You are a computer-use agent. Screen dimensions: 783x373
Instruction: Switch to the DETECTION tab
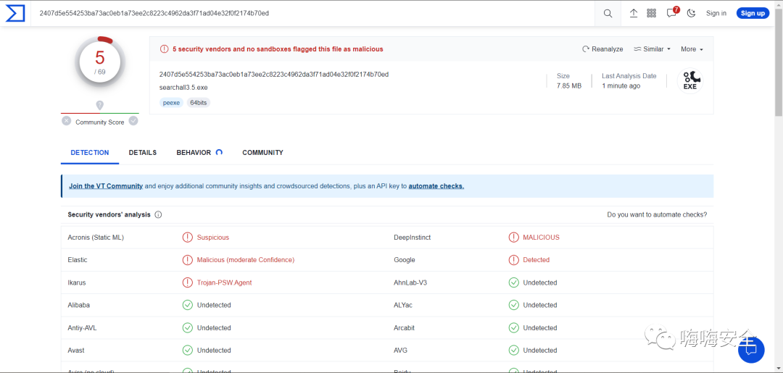click(90, 153)
